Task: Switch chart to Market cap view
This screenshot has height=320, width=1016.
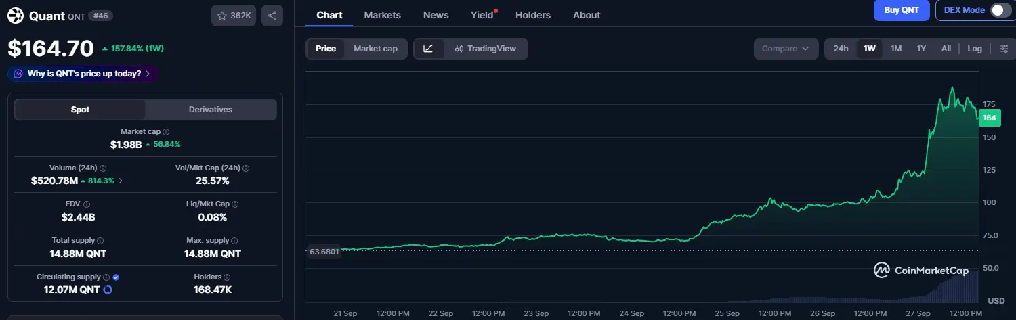Action: (375, 49)
